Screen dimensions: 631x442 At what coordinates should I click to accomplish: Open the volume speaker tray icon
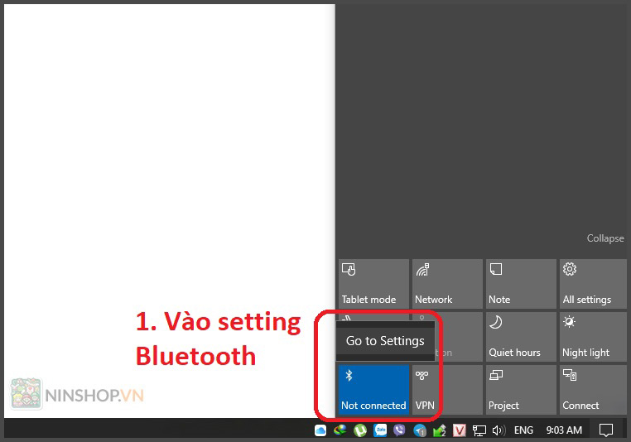[499, 430]
